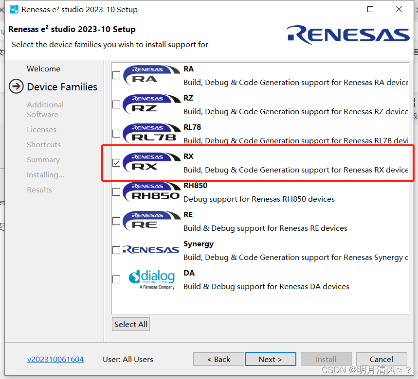The image size is (418, 379).
Task: Click the RA family title text
Action: pyautogui.click(x=188, y=69)
